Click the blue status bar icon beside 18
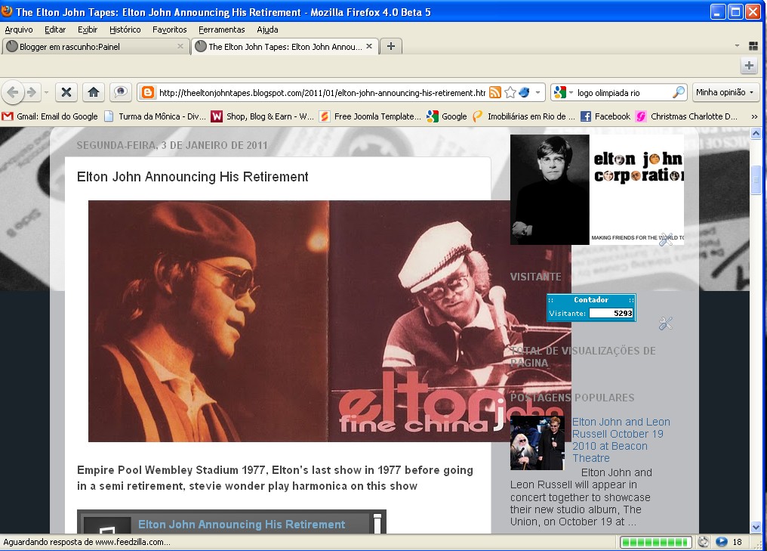Viewport: 767px width, 551px height. click(x=722, y=542)
